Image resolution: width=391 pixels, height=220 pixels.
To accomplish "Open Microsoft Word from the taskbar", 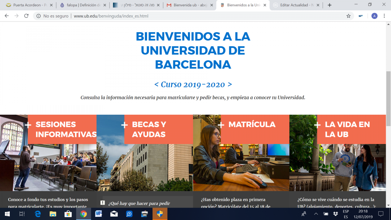I will (99, 214).
